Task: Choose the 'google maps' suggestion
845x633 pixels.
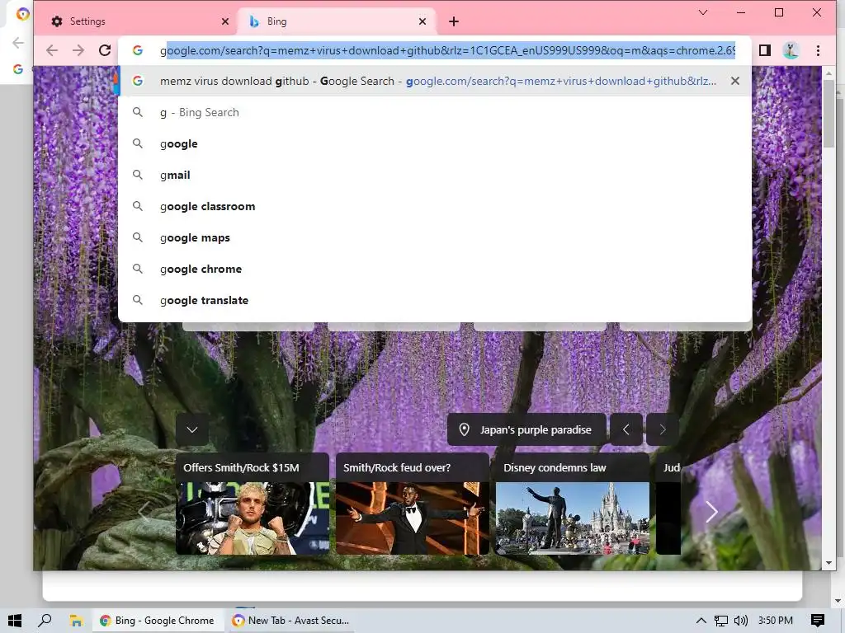Action: [434, 237]
